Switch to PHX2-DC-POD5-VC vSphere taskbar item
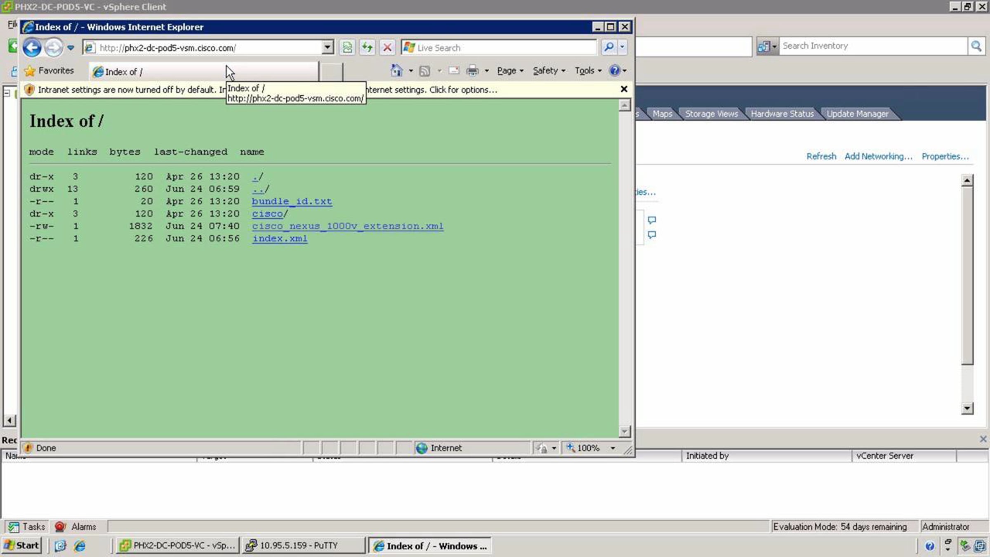The width and height of the screenshot is (990, 557). [x=177, y=545]
